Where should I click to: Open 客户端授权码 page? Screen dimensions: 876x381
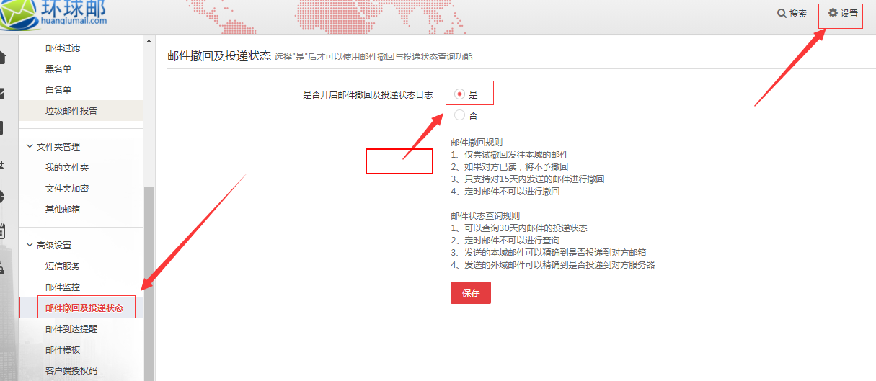(71, 371)
